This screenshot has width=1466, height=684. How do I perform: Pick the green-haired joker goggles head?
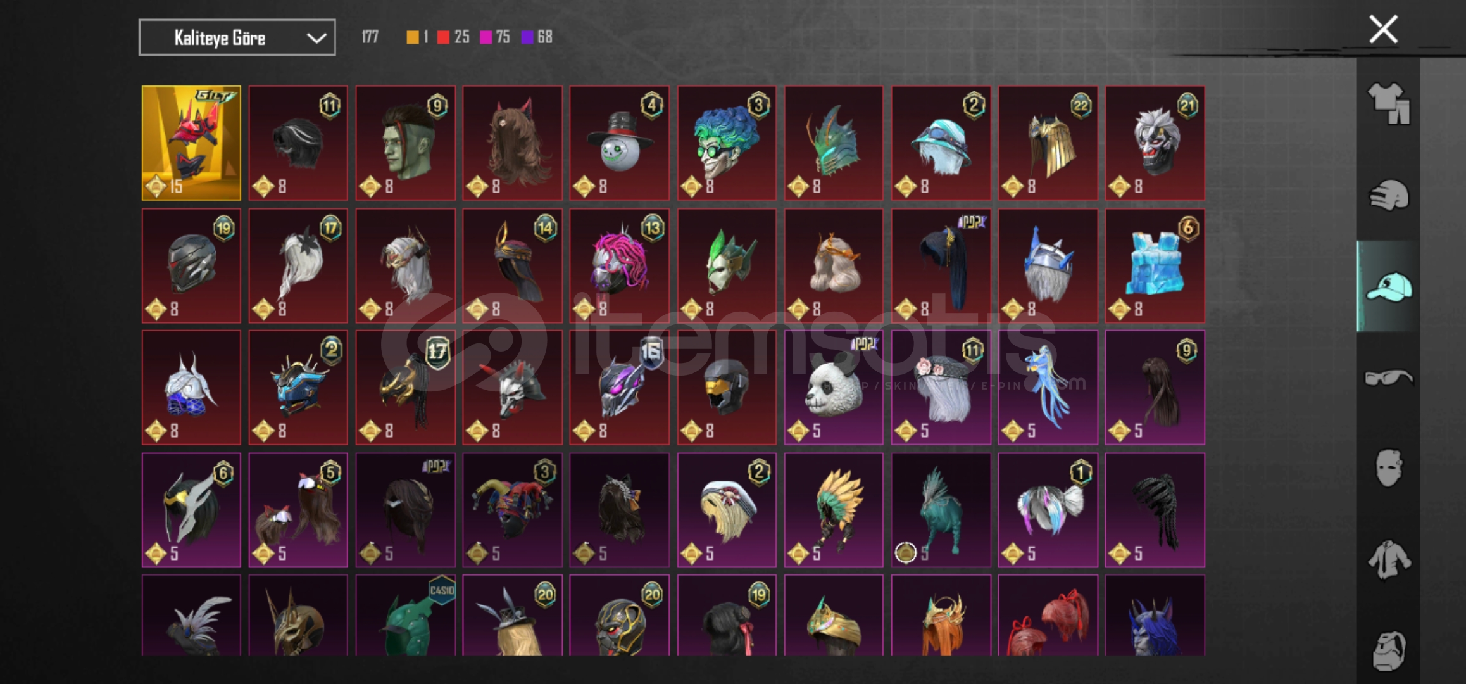[727, 143]
